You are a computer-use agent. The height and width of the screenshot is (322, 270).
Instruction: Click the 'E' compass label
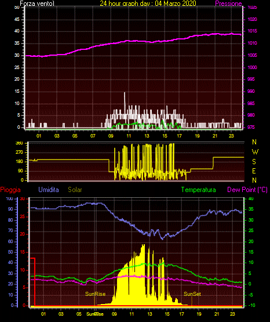click(x=254, y=171)
